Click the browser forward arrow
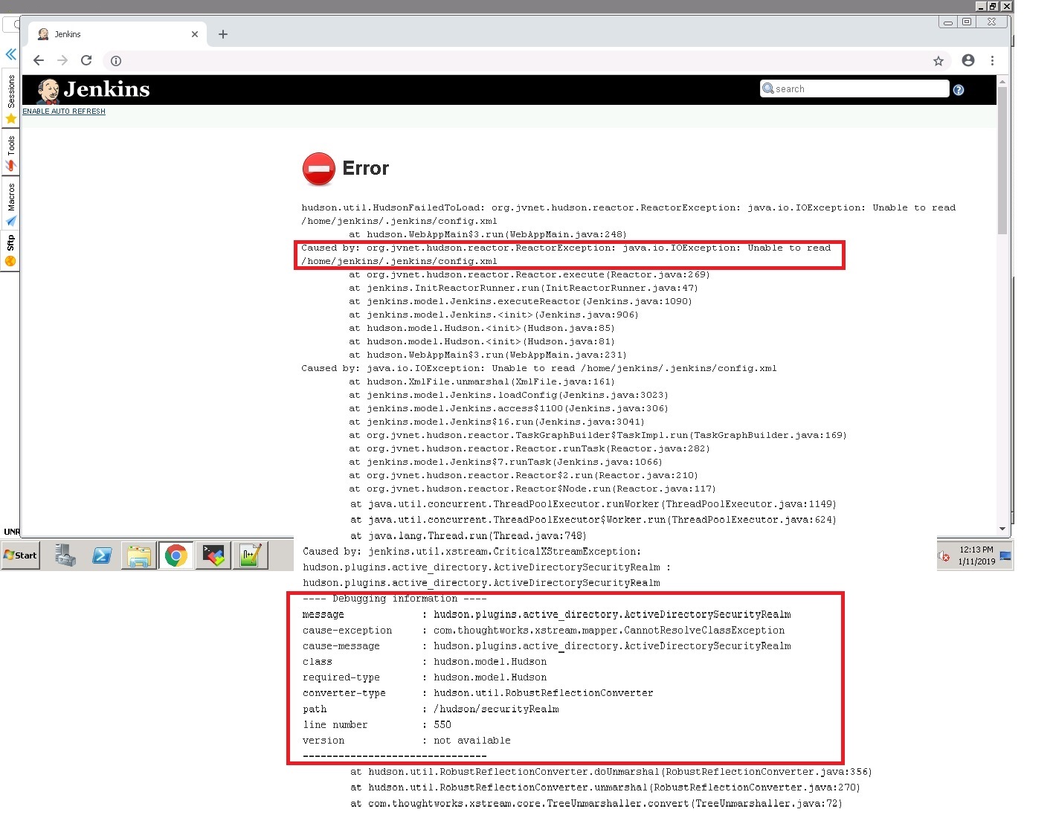The image size is (1056, 815). click(x=62, y=60)
